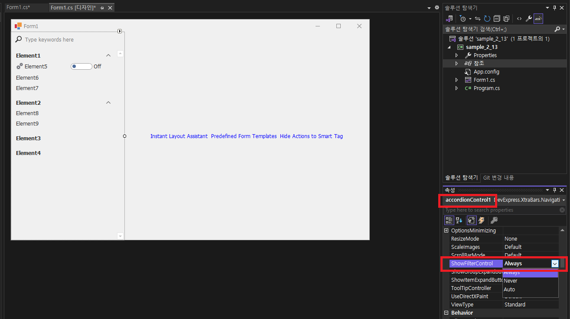Select Program.cs file in Solution Explorer
Viewport: 570px width, 319px height.
[486, 88]
